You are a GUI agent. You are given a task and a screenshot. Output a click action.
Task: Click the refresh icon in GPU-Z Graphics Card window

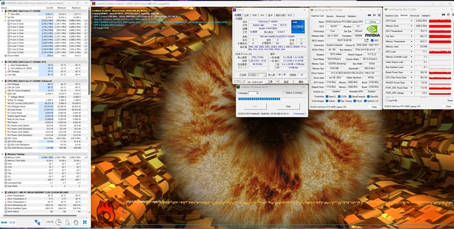374,15
